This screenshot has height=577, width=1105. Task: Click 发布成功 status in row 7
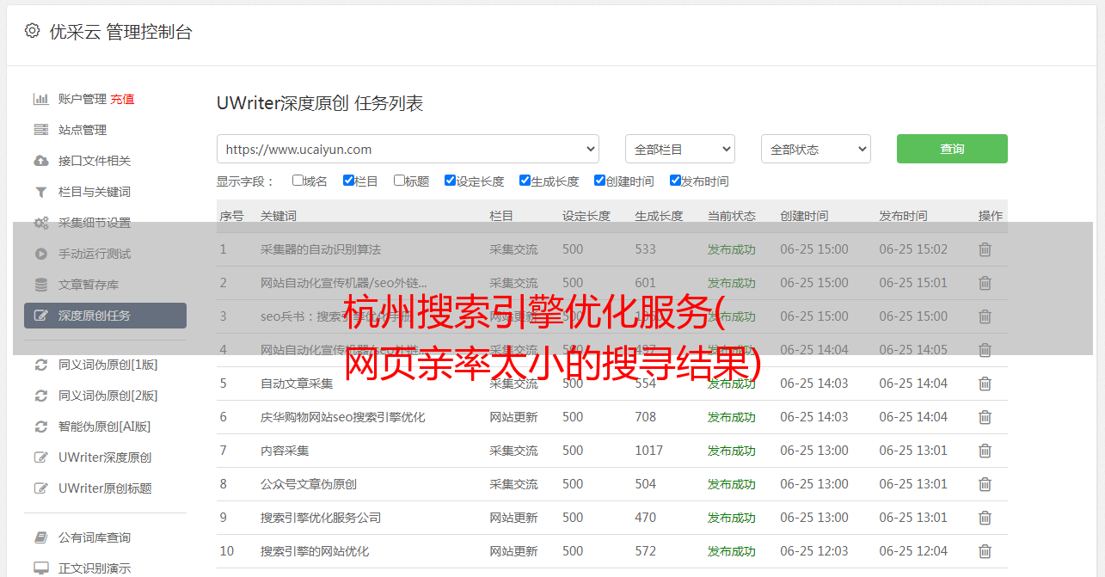pos(732,451)
